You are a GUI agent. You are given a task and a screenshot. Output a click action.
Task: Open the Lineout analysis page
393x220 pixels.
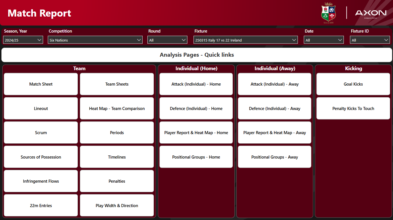[41, 108]
